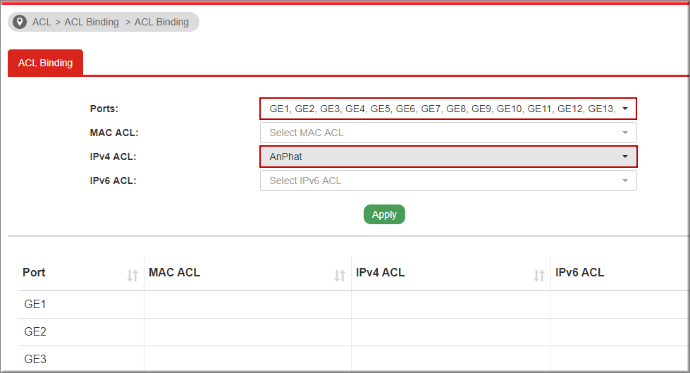Viewport: 690px width, 373px height.
Task: Switch to the ACL Binding tab
Action: point(45,63)
